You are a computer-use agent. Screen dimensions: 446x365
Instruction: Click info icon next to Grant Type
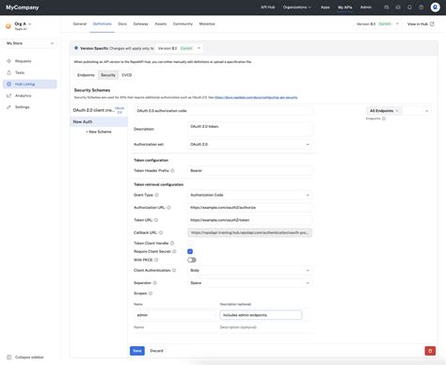[x=157, y=195]
